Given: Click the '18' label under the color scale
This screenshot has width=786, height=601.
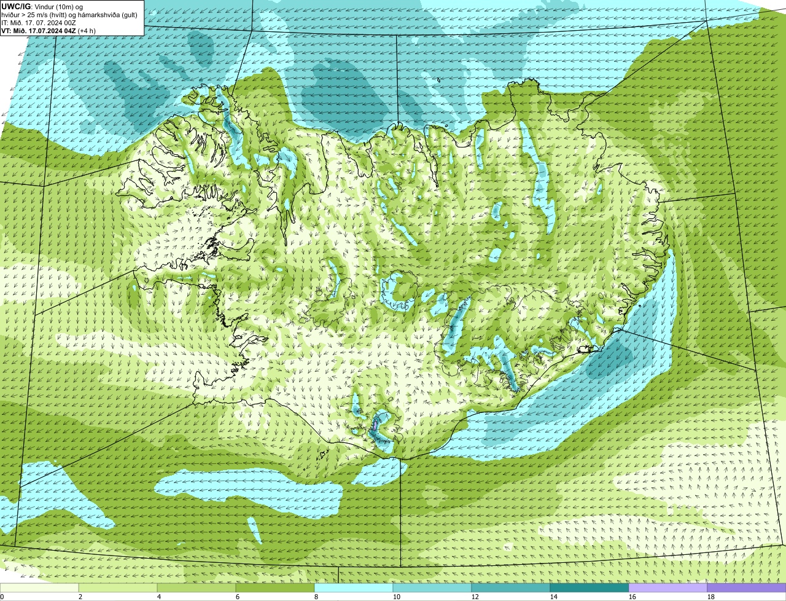Looking at the screenshot, I should click(x=711, y=597).
